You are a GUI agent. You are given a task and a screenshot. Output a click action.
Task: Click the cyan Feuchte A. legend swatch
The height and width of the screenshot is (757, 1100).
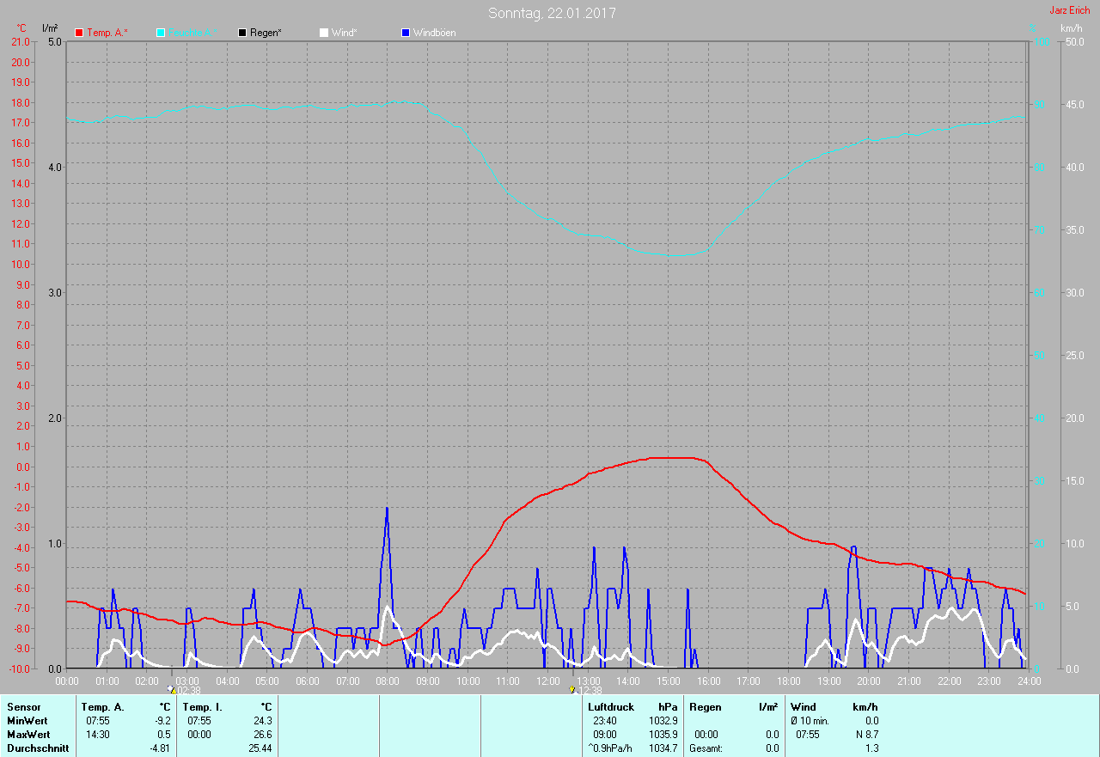click(161, 33)
